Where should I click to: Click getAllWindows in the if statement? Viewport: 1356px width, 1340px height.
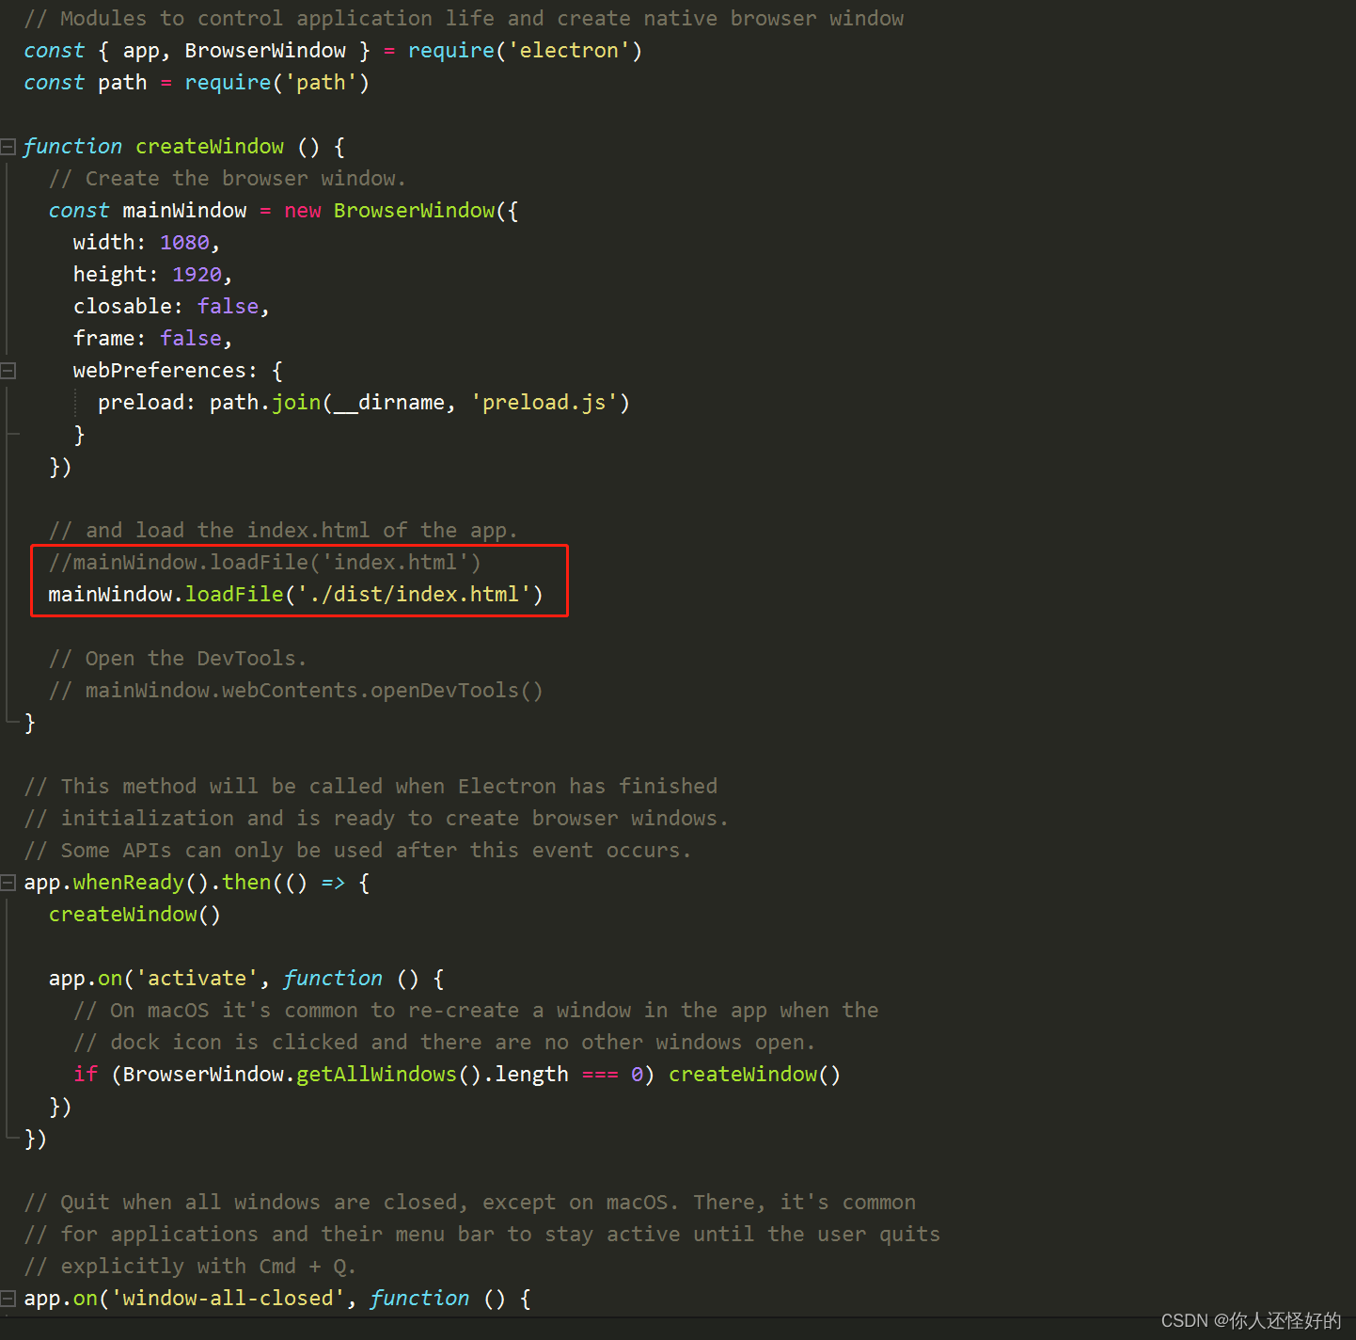point(376,1075)
